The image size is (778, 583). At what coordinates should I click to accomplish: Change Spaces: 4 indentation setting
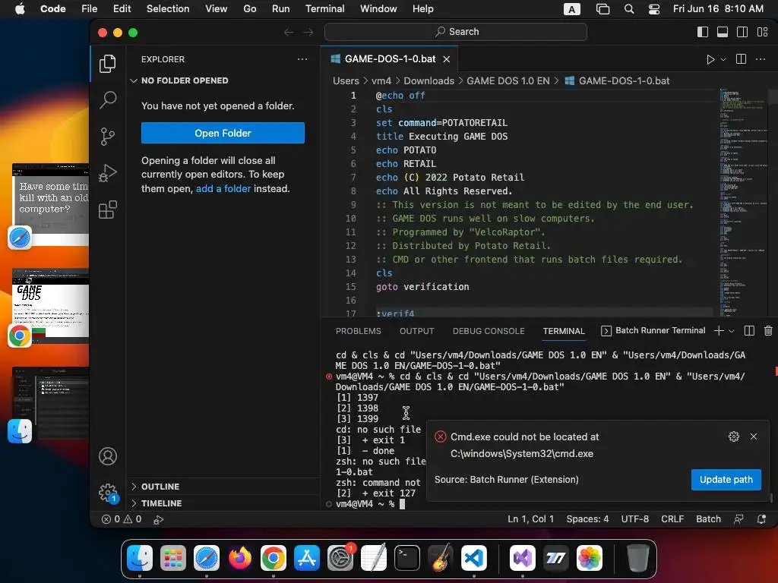pos(587,519)
